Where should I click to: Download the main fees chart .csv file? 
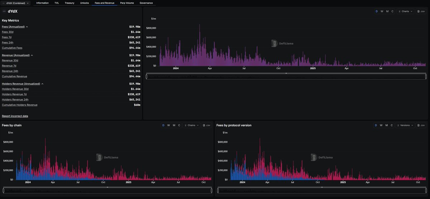pyautogui.click(x=421, y=11)
